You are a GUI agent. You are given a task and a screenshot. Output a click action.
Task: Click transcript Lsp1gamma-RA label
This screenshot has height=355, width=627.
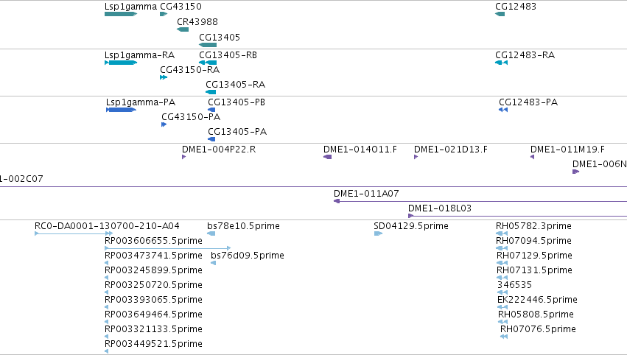[139, 55]
